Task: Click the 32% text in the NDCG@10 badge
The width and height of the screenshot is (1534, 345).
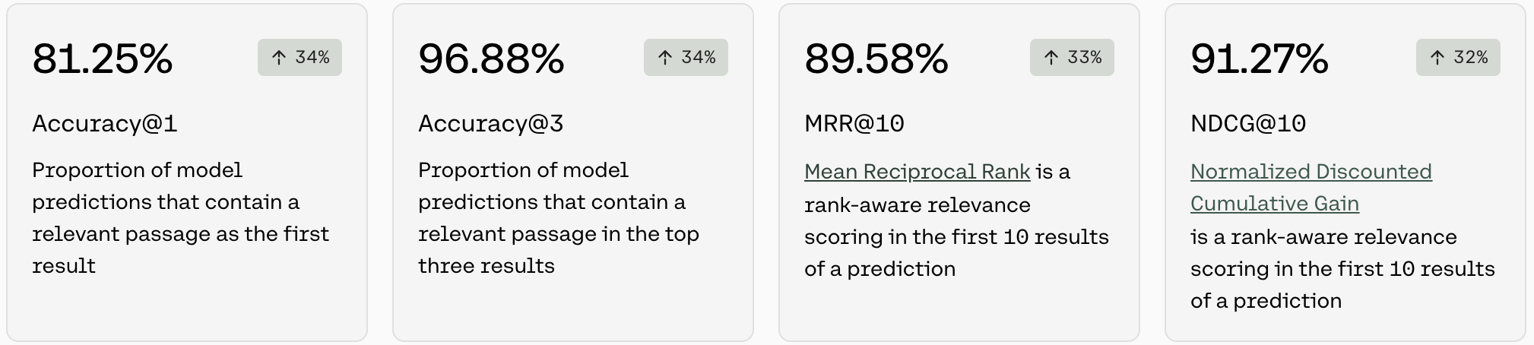Action: [x=1471, y=58]
